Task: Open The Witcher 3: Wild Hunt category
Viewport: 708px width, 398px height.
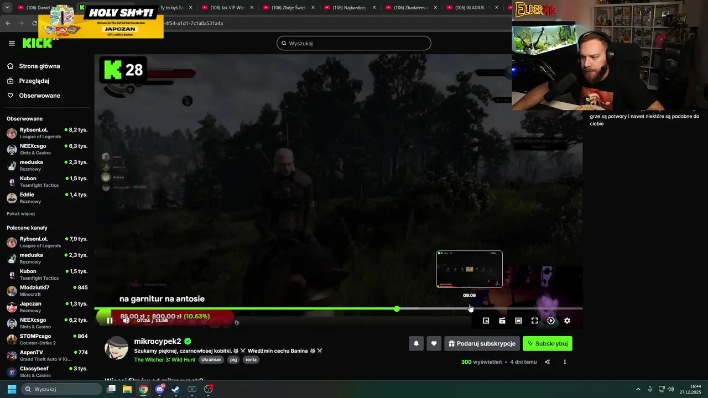Action: click(165, 359)
